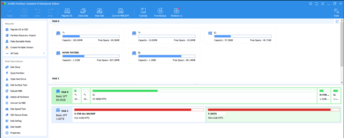
Task: Click the Apply checkmark in toolbar
Action: point(10,11)
